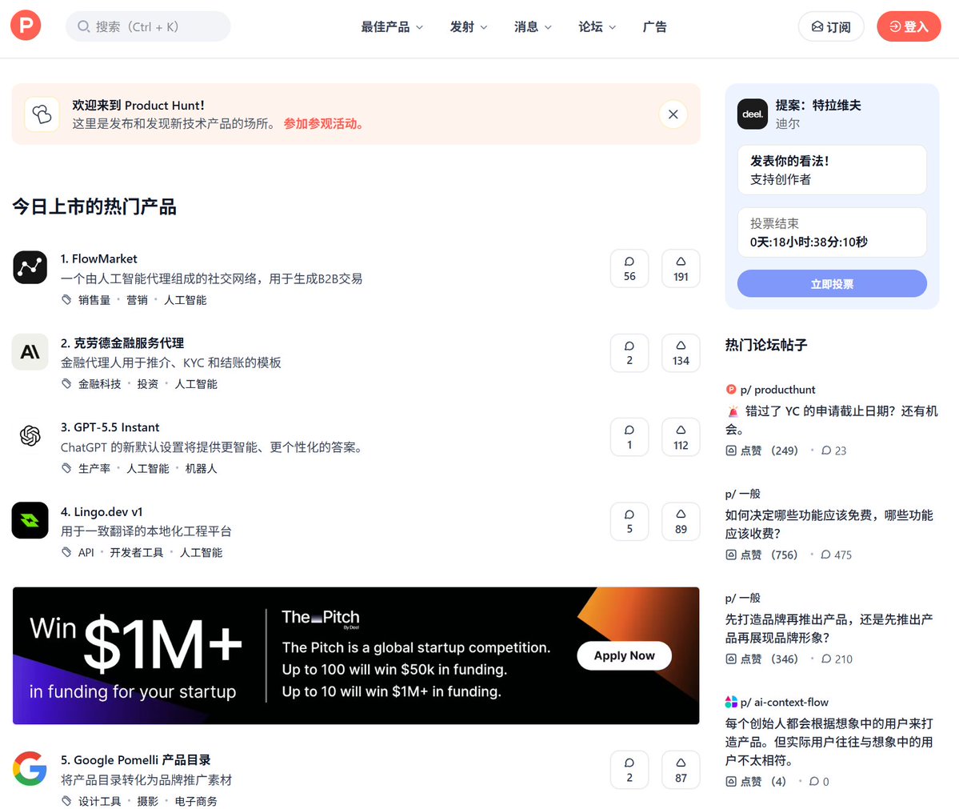Upvote the YC deadline post (249)

(x=761, y=451)
